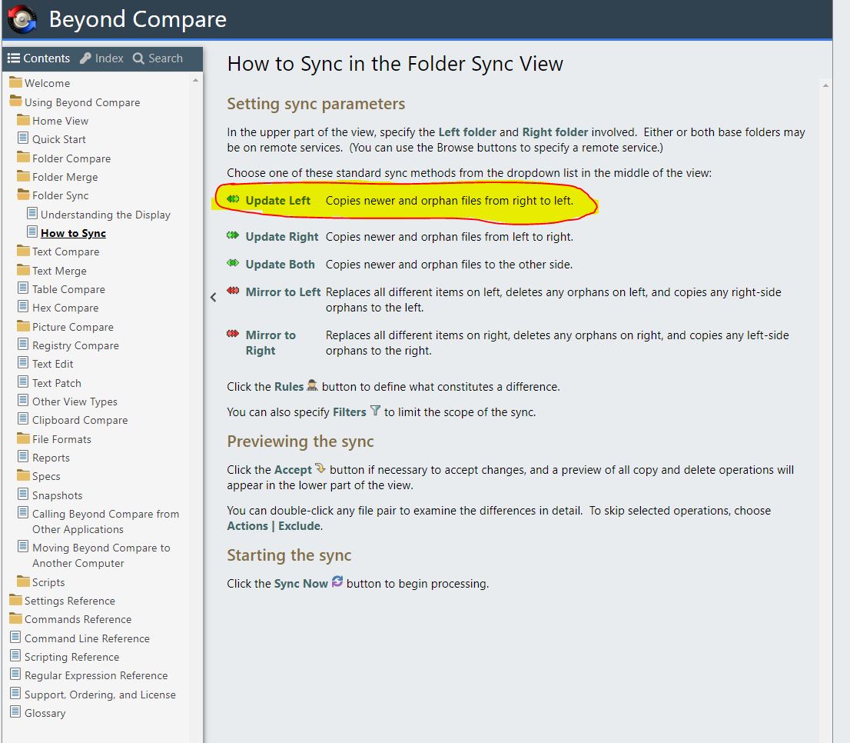Switch to the Index tab
The width and height of the screenshot is (850, 743).
(101, 58)
